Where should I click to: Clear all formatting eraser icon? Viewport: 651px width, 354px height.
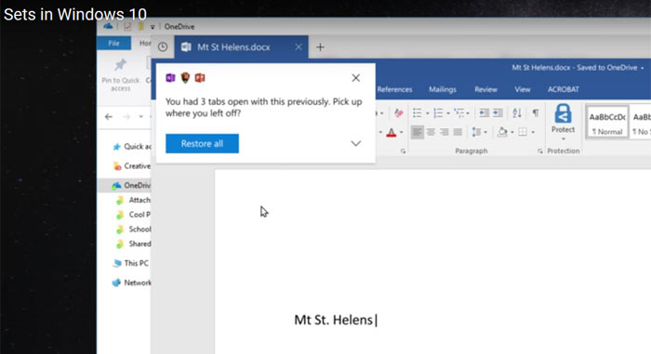pyautogui.click(x=399, y=112)
